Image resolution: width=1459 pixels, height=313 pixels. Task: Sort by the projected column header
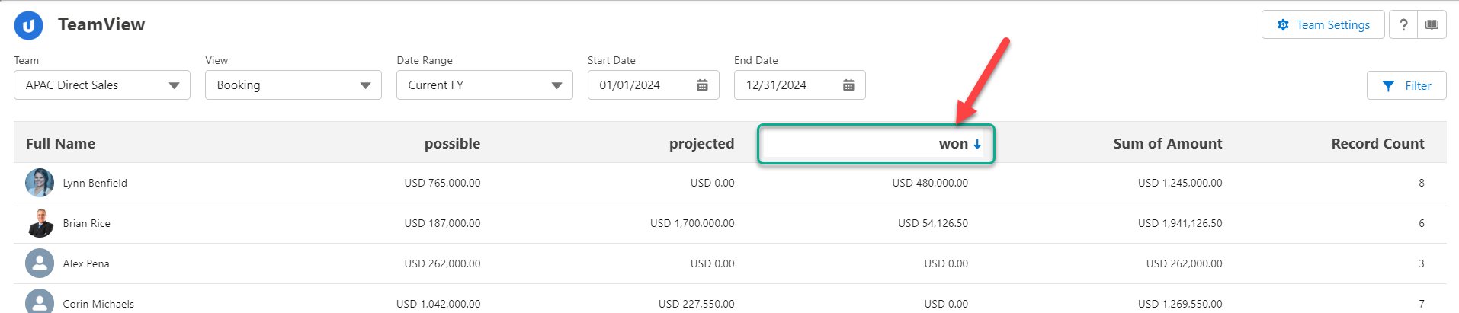pyautogui.click(x=701, y=144)
